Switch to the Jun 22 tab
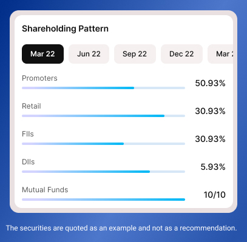Viewport: 247px width, 242px height. (89, 54)
